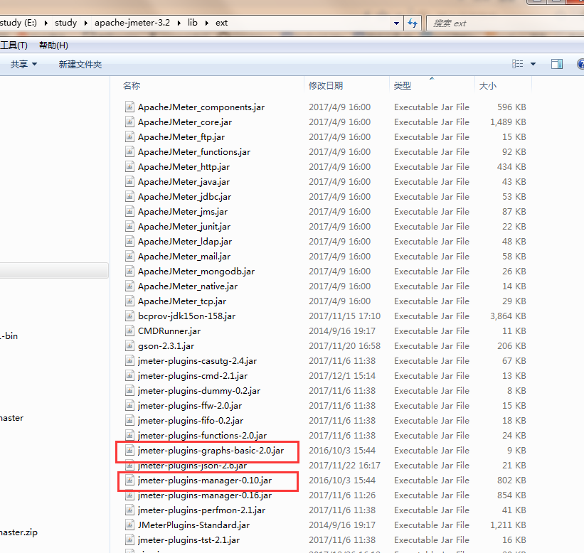Click the 1,489 KB size cell
The width and height of the screenshot is (584, 553).
[x=508, y=122]
